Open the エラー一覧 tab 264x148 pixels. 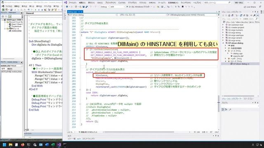tap(72, 139)
